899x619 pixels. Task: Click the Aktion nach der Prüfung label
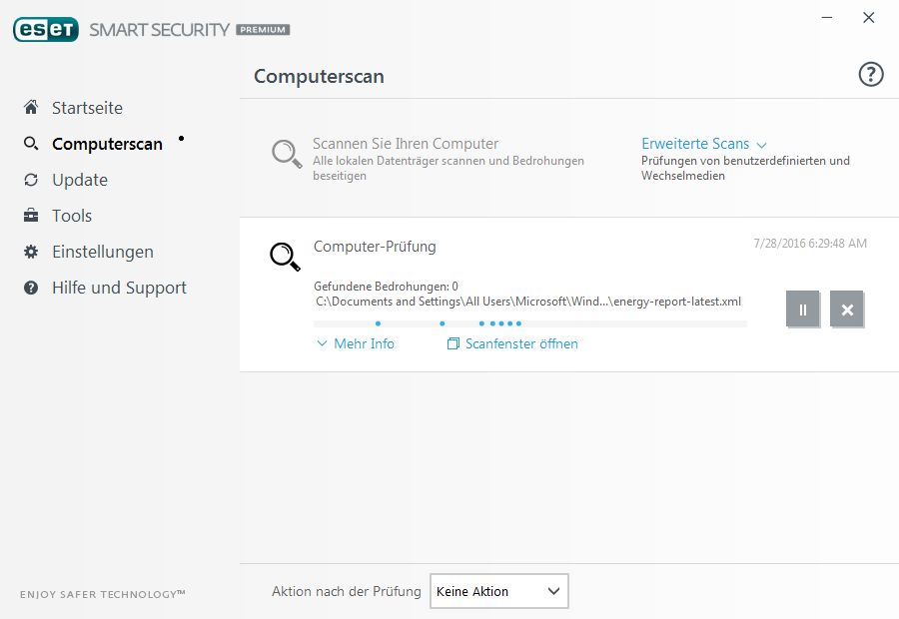[347, 591]
